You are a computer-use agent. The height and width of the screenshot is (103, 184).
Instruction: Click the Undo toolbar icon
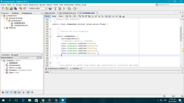click(21, 8)
